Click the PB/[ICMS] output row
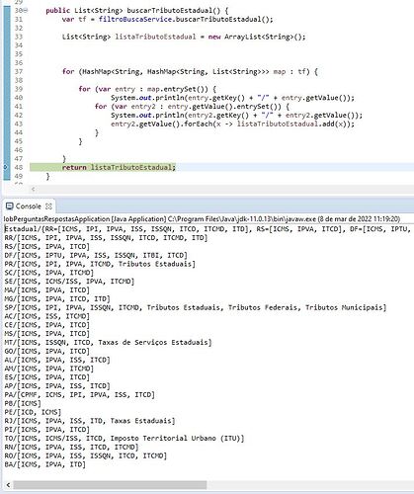This screenshot has width=414, height=494. (x=23, y=403)
